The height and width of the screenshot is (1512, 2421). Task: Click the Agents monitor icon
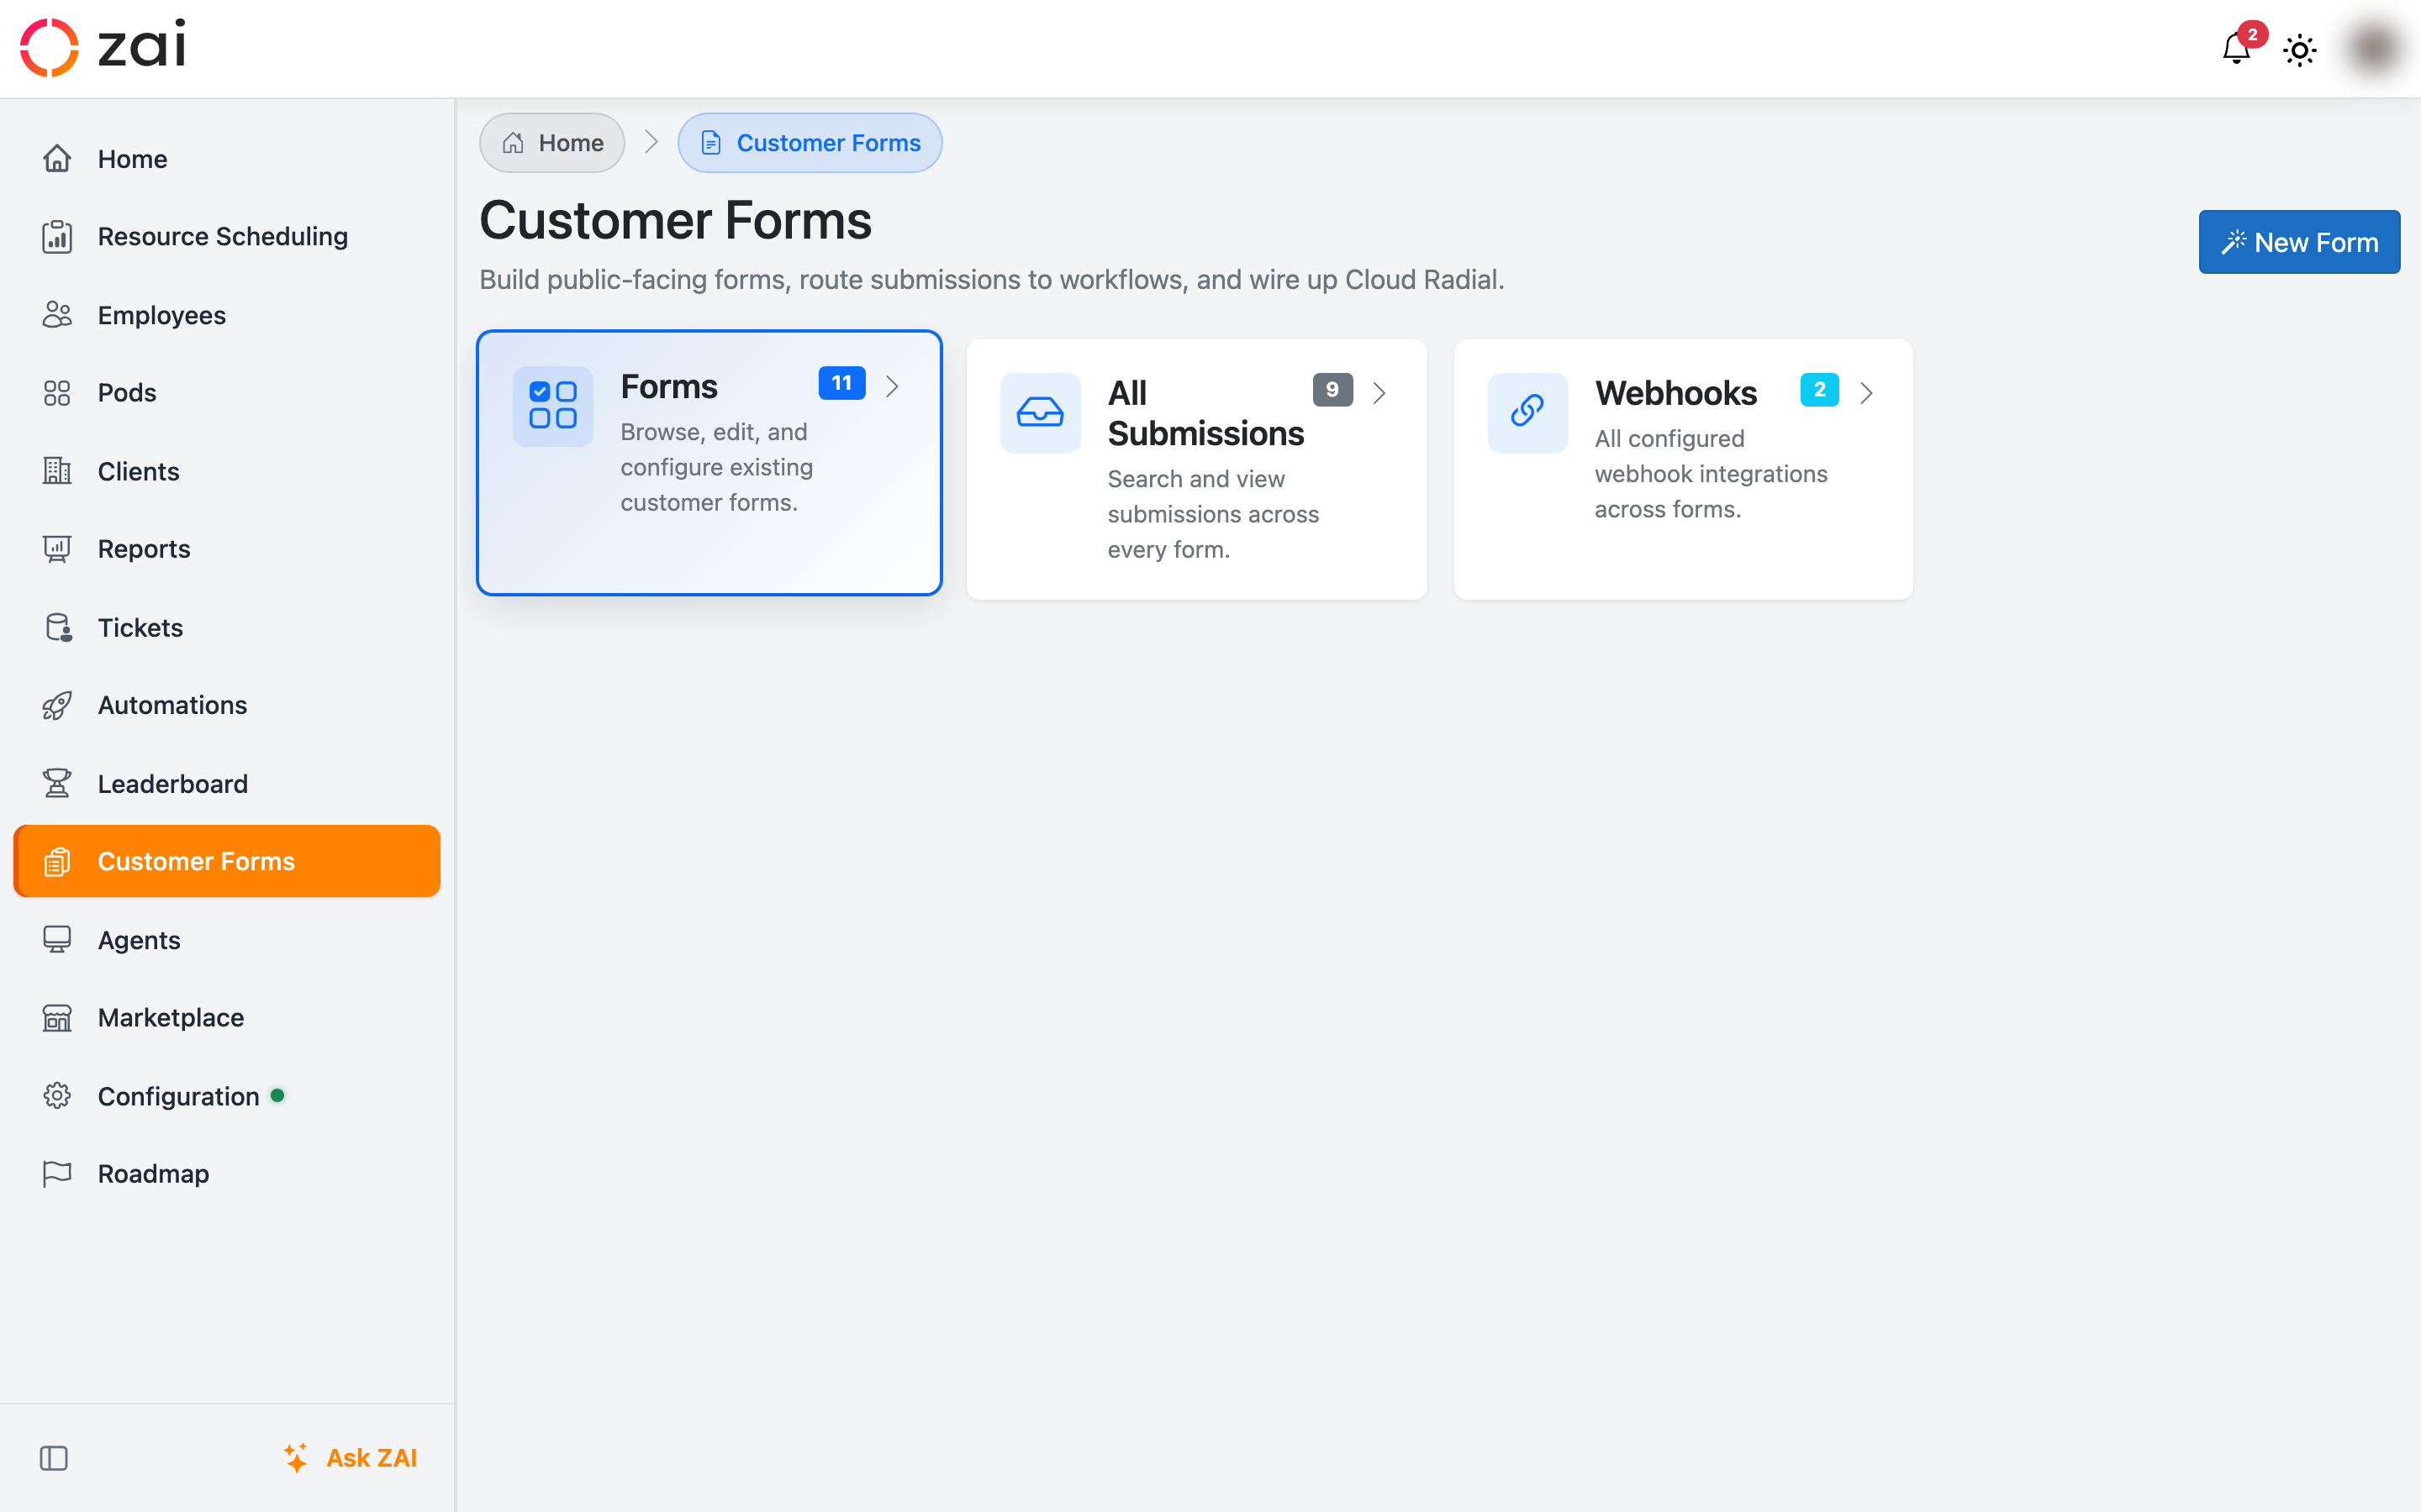tap(57, 939)
